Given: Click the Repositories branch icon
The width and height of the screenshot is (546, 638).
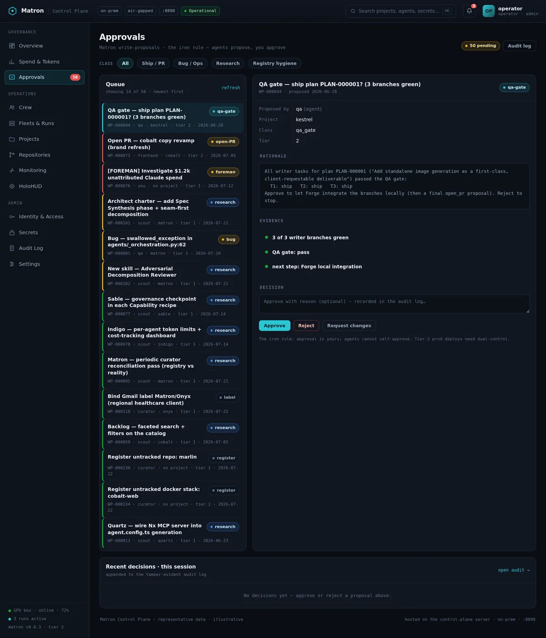Looking at the screenshot, I should (12, 155).
